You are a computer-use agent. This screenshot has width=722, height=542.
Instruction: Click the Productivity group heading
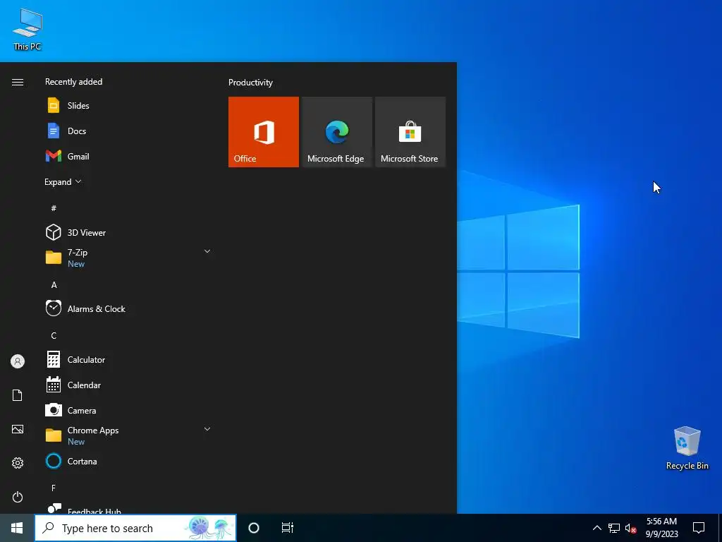tap(250, 83)
